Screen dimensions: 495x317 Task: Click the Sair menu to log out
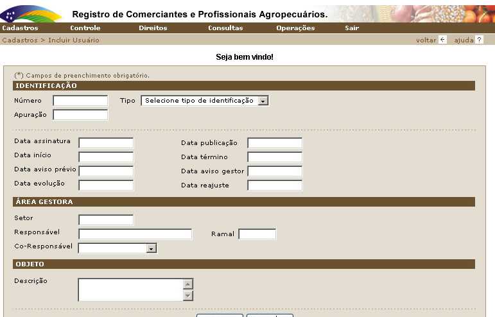click(x=352, y=28)
